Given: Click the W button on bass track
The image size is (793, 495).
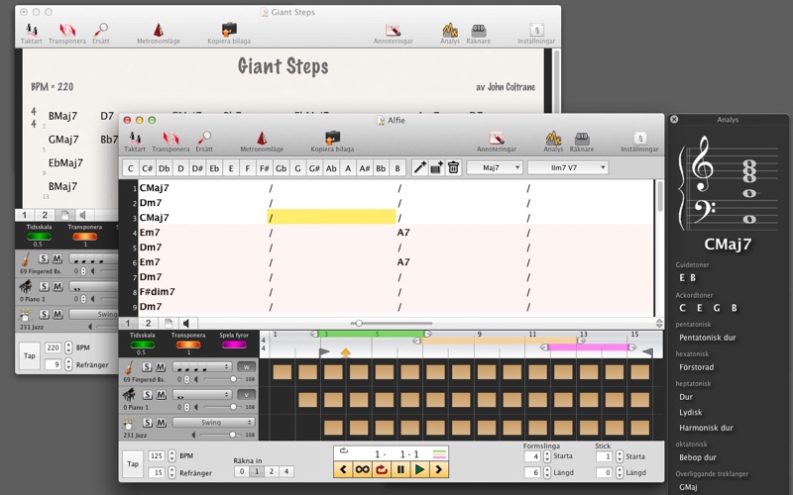Looking at the screenshot, I should [x=246, y=366].
